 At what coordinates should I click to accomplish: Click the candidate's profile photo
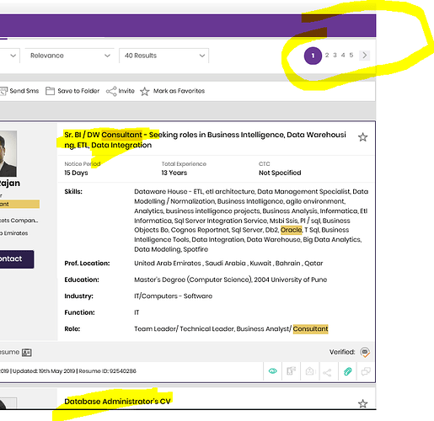pyautogui.click(x=8, y=153)
